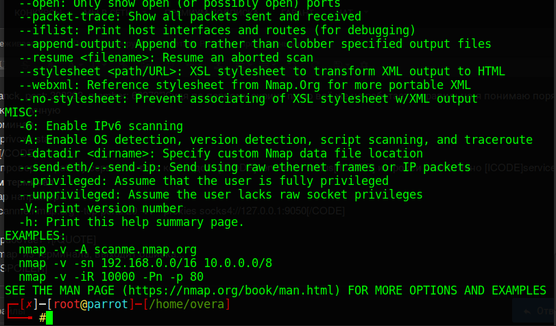Click the green terminal cursor block
This screenshot has width=556, height=326.
click(x=49, y=318)
